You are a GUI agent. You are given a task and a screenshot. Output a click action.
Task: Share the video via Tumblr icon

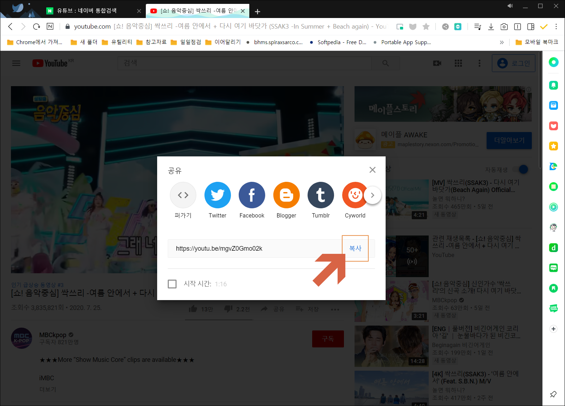tap(321, 195)
